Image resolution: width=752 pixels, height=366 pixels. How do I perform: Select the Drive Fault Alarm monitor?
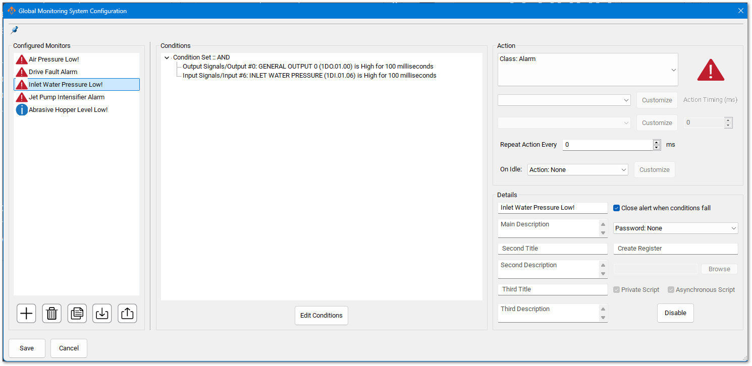click(x=52, y=72)
